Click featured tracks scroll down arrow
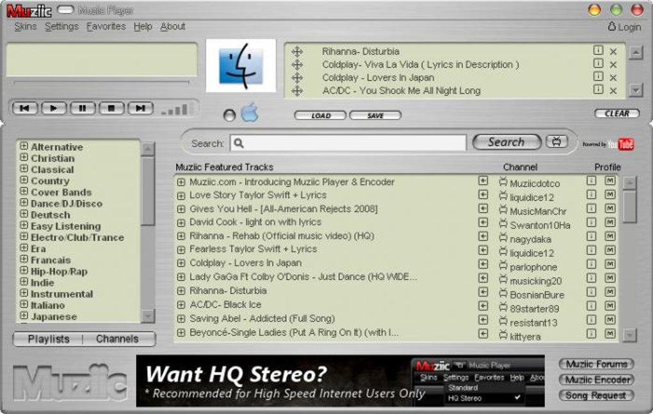Viewport: 653px width, 414px height. (630, 335)
